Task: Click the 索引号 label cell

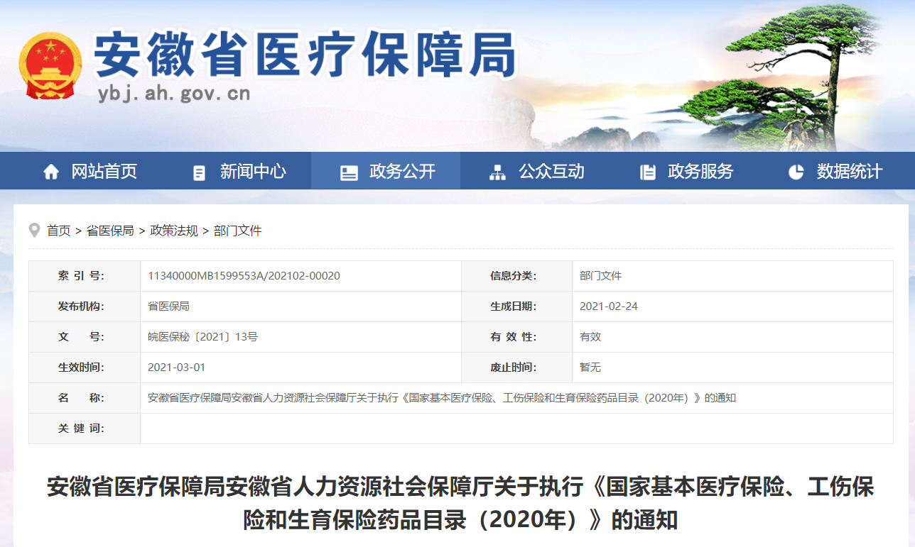Action: 85,276
